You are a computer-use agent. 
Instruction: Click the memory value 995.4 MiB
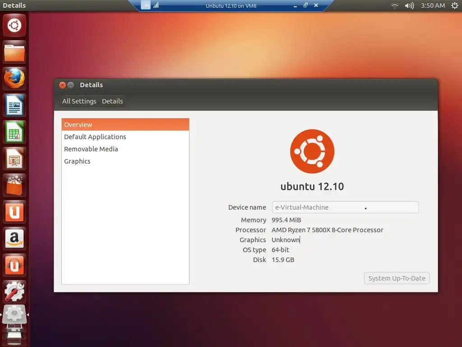(x=286, y=220)
